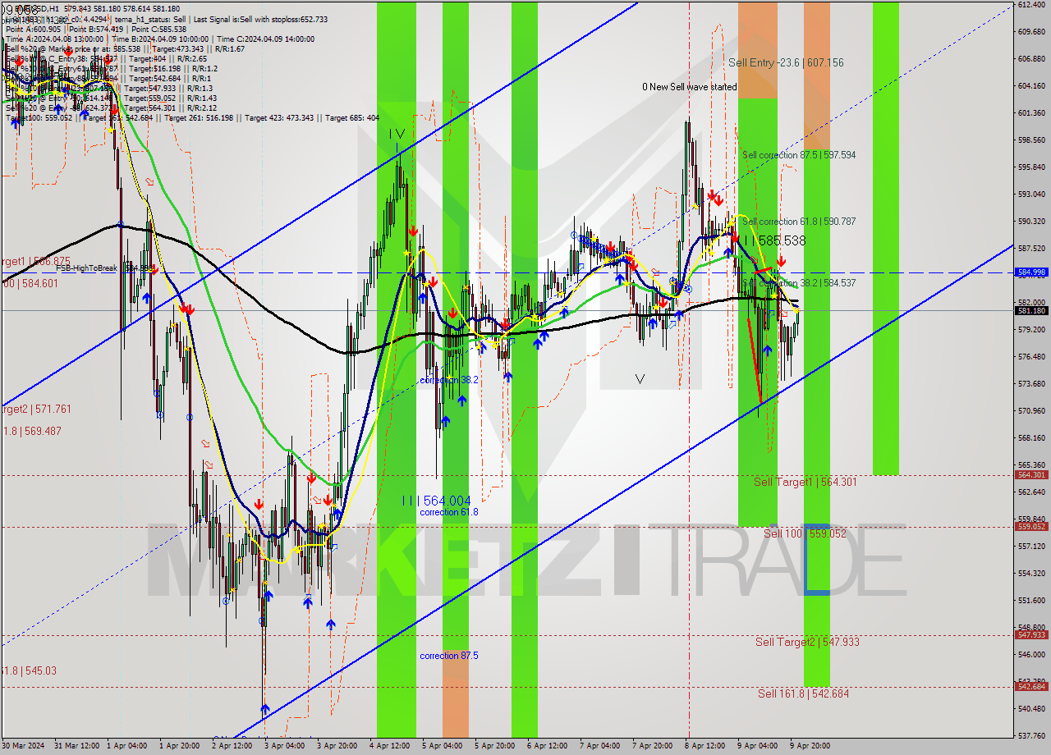1051x755 pixels.
Task: Click the '0 New Sell wave started' annotation
Action: [690, 87]
